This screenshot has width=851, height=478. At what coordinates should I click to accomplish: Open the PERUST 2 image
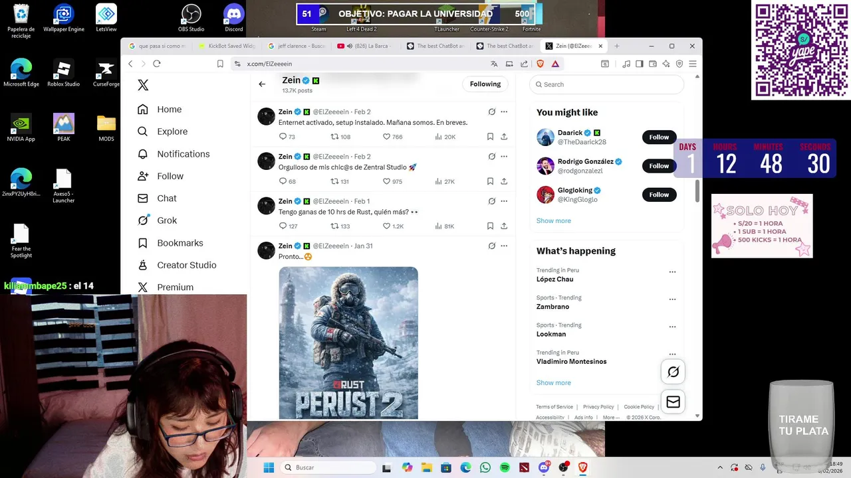348,343
